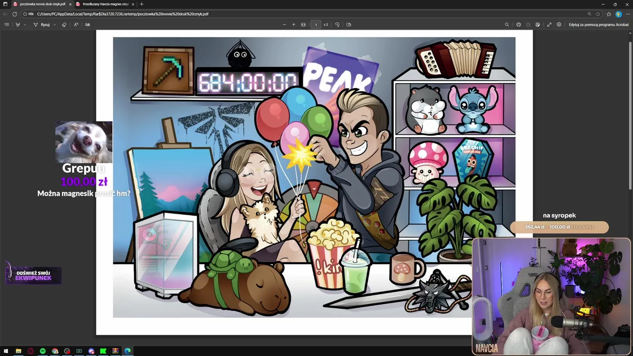Close the Przedluzany Navcia magnes tab
633x356 pixels.
tap(133, 4)
